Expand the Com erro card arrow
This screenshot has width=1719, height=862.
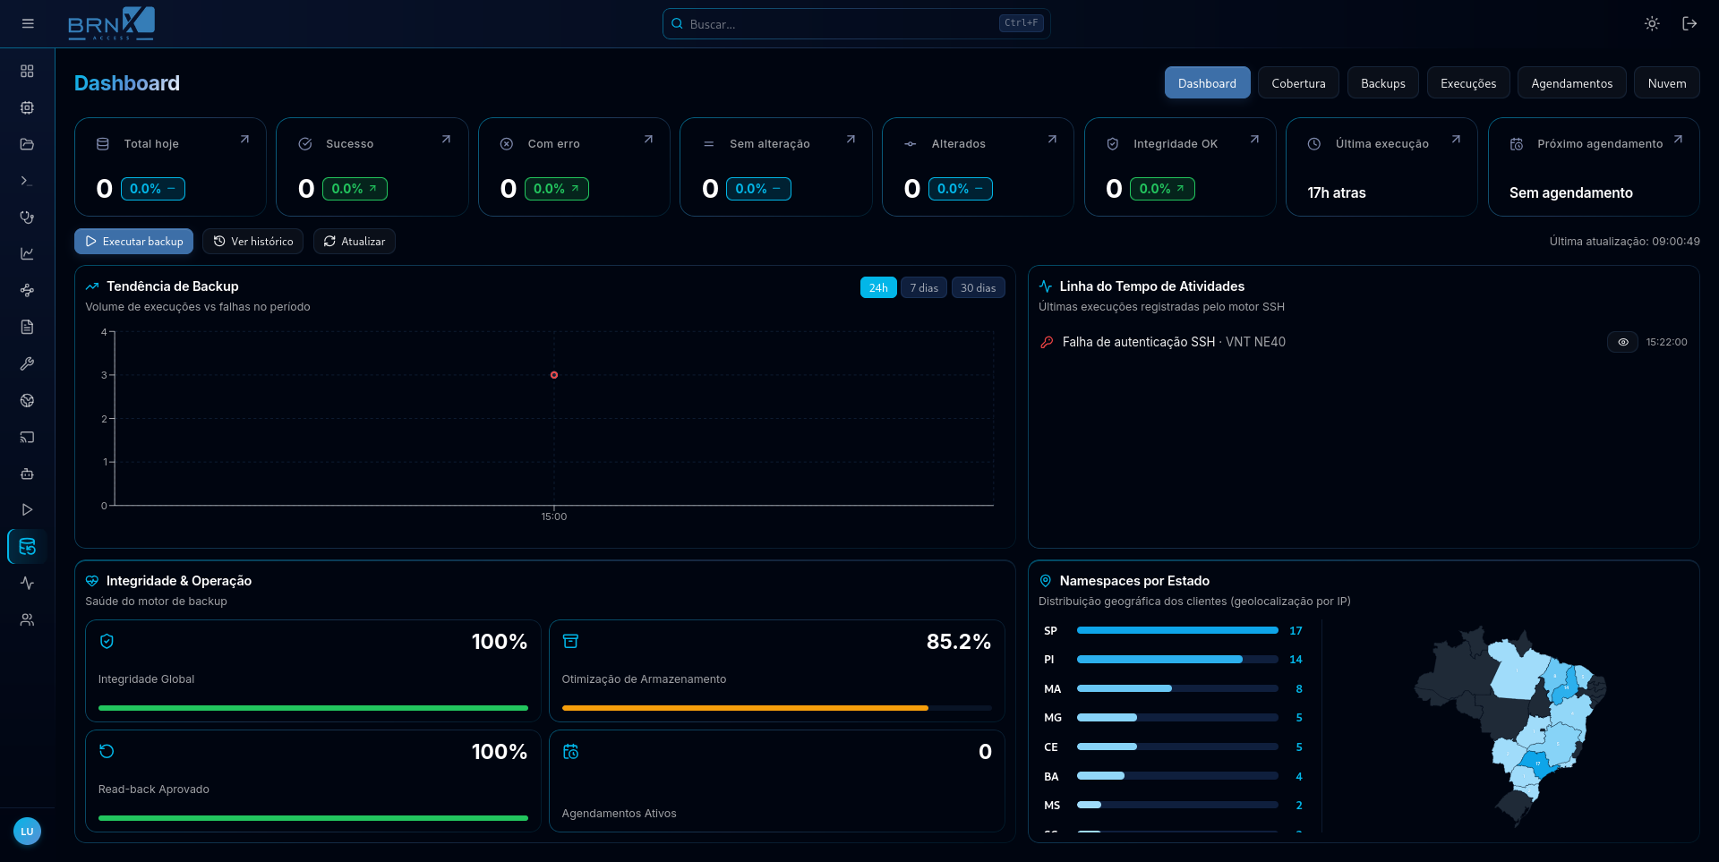point(648,140)
